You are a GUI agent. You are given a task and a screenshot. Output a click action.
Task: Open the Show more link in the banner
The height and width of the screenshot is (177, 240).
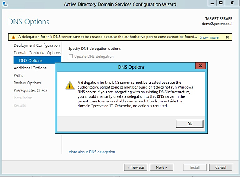pos(209,37)
